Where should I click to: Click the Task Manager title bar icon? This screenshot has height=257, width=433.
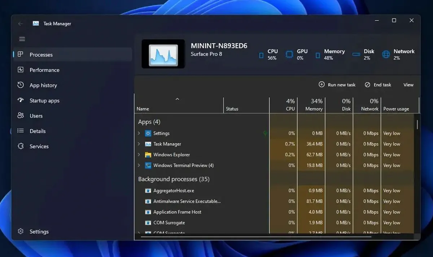point(36,23)
